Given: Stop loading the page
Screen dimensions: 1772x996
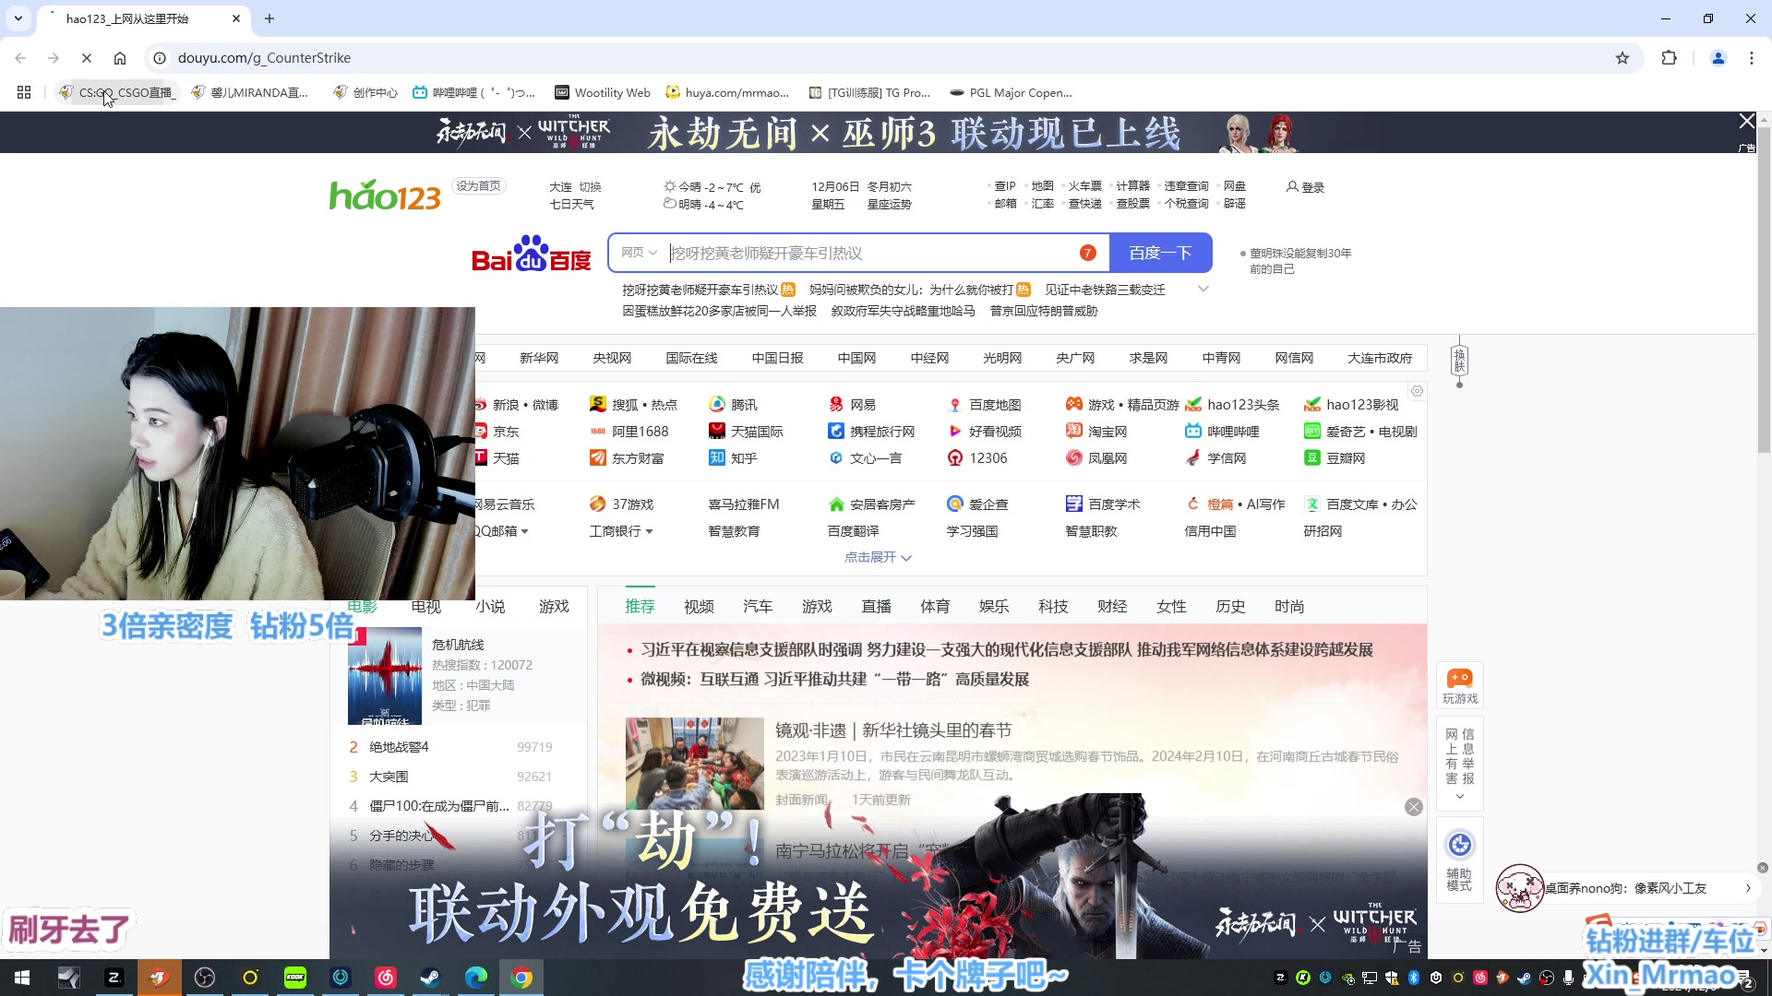Looking at the screenshot, I should [x=87, y=58].
